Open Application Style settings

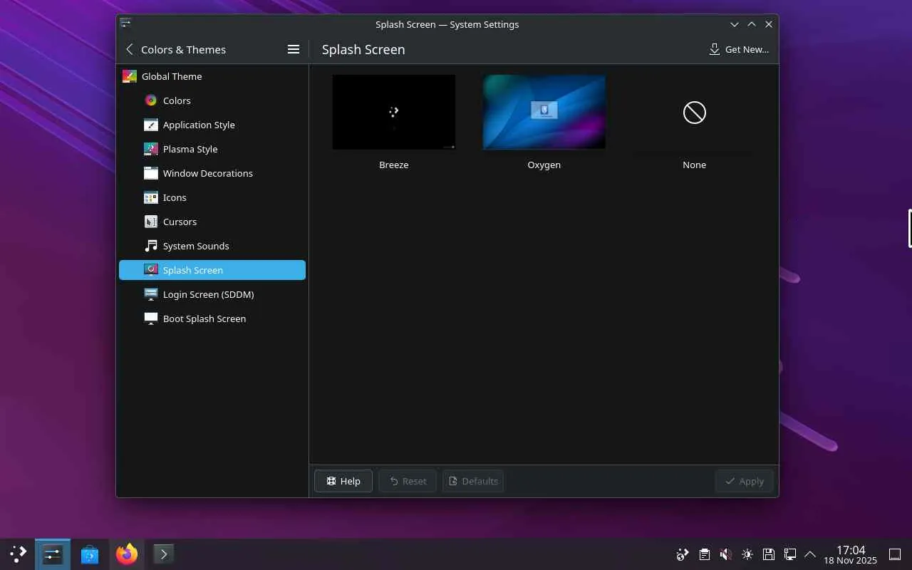(212, 125)
